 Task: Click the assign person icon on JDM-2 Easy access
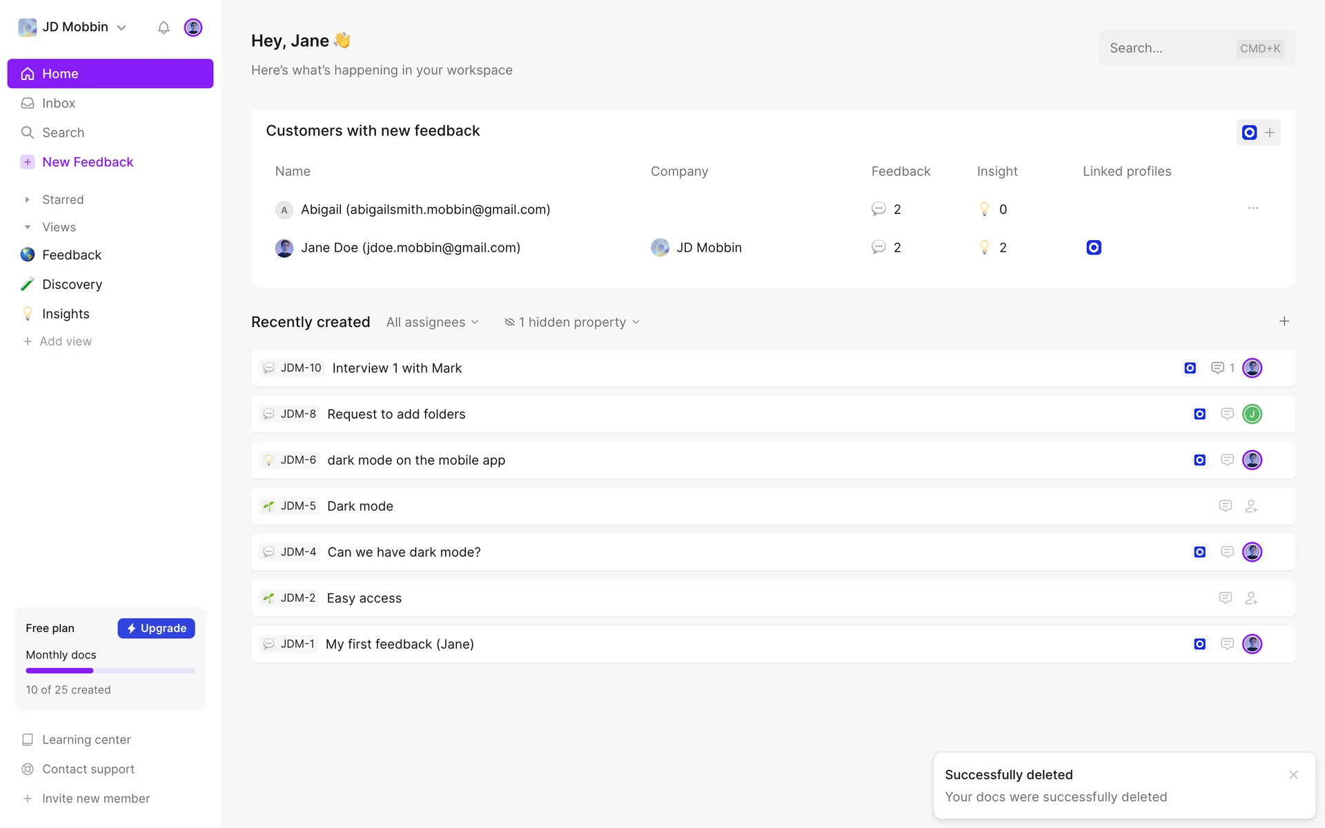coord(1251,598)
